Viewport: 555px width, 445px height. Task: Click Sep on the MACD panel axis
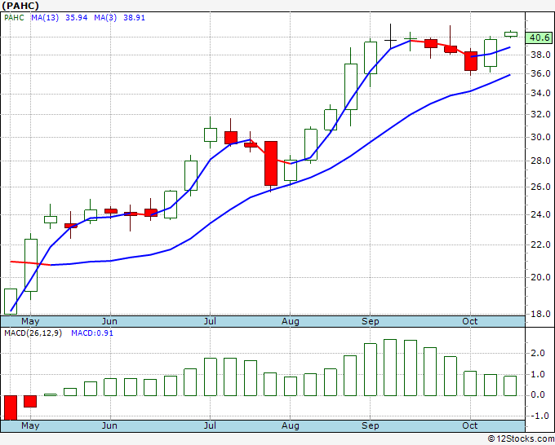(371, 426)
